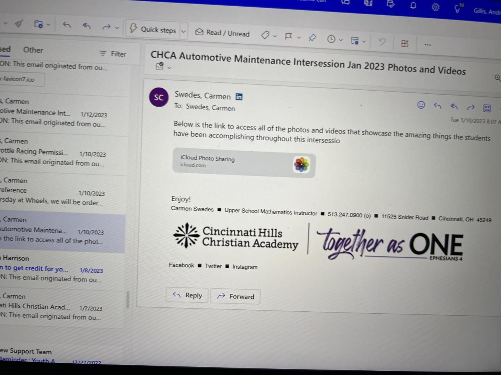
Task: Pin this message with the pin icon
Action: click(x=312, y=38)
